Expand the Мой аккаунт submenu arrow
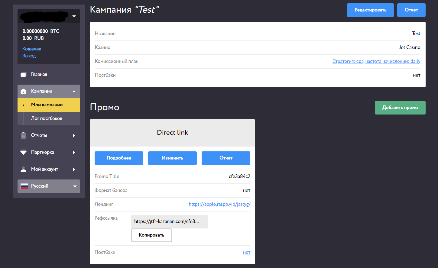Viewport: 438px width, 268px height. [74, 170]
